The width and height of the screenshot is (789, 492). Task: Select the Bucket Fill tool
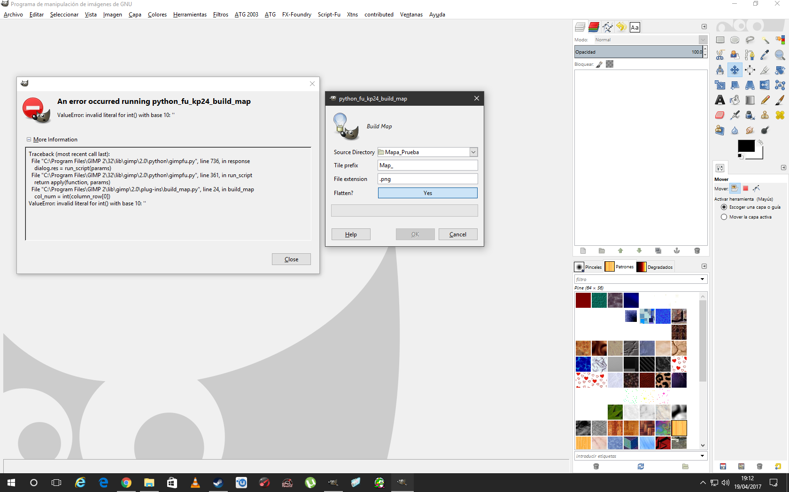(735, 100)
